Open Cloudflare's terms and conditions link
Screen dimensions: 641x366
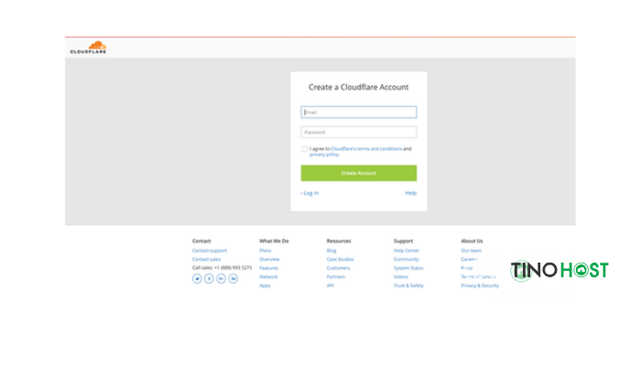(366, 148)
